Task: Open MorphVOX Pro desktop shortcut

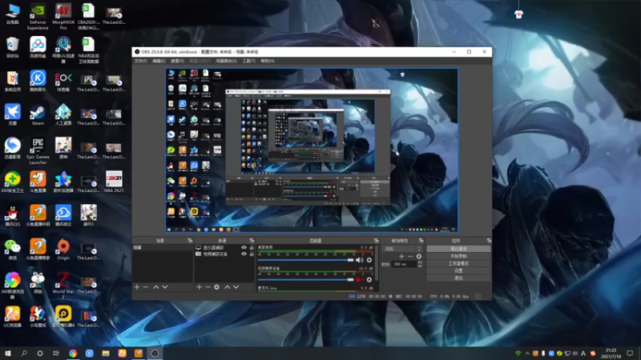Action: click(63, 16)
